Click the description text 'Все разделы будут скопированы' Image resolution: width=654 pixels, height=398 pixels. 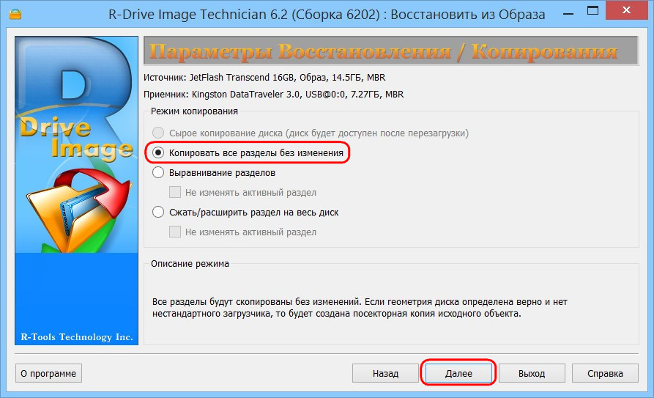point(360,308)
